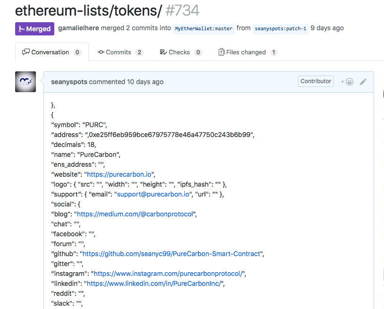Click the support@purecarbon.io email link
The width and height of the screenshot is (384, 309).
[x=153, y=194]
